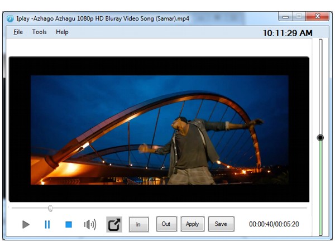Image resolution: width=335 pixels, height=251 pixels.
Task: Set the Out point button
Action: coord(166,224)
